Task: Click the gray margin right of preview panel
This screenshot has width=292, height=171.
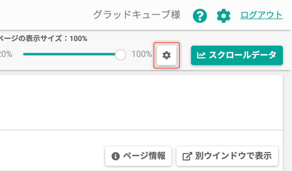Action: tap(288, 121)
